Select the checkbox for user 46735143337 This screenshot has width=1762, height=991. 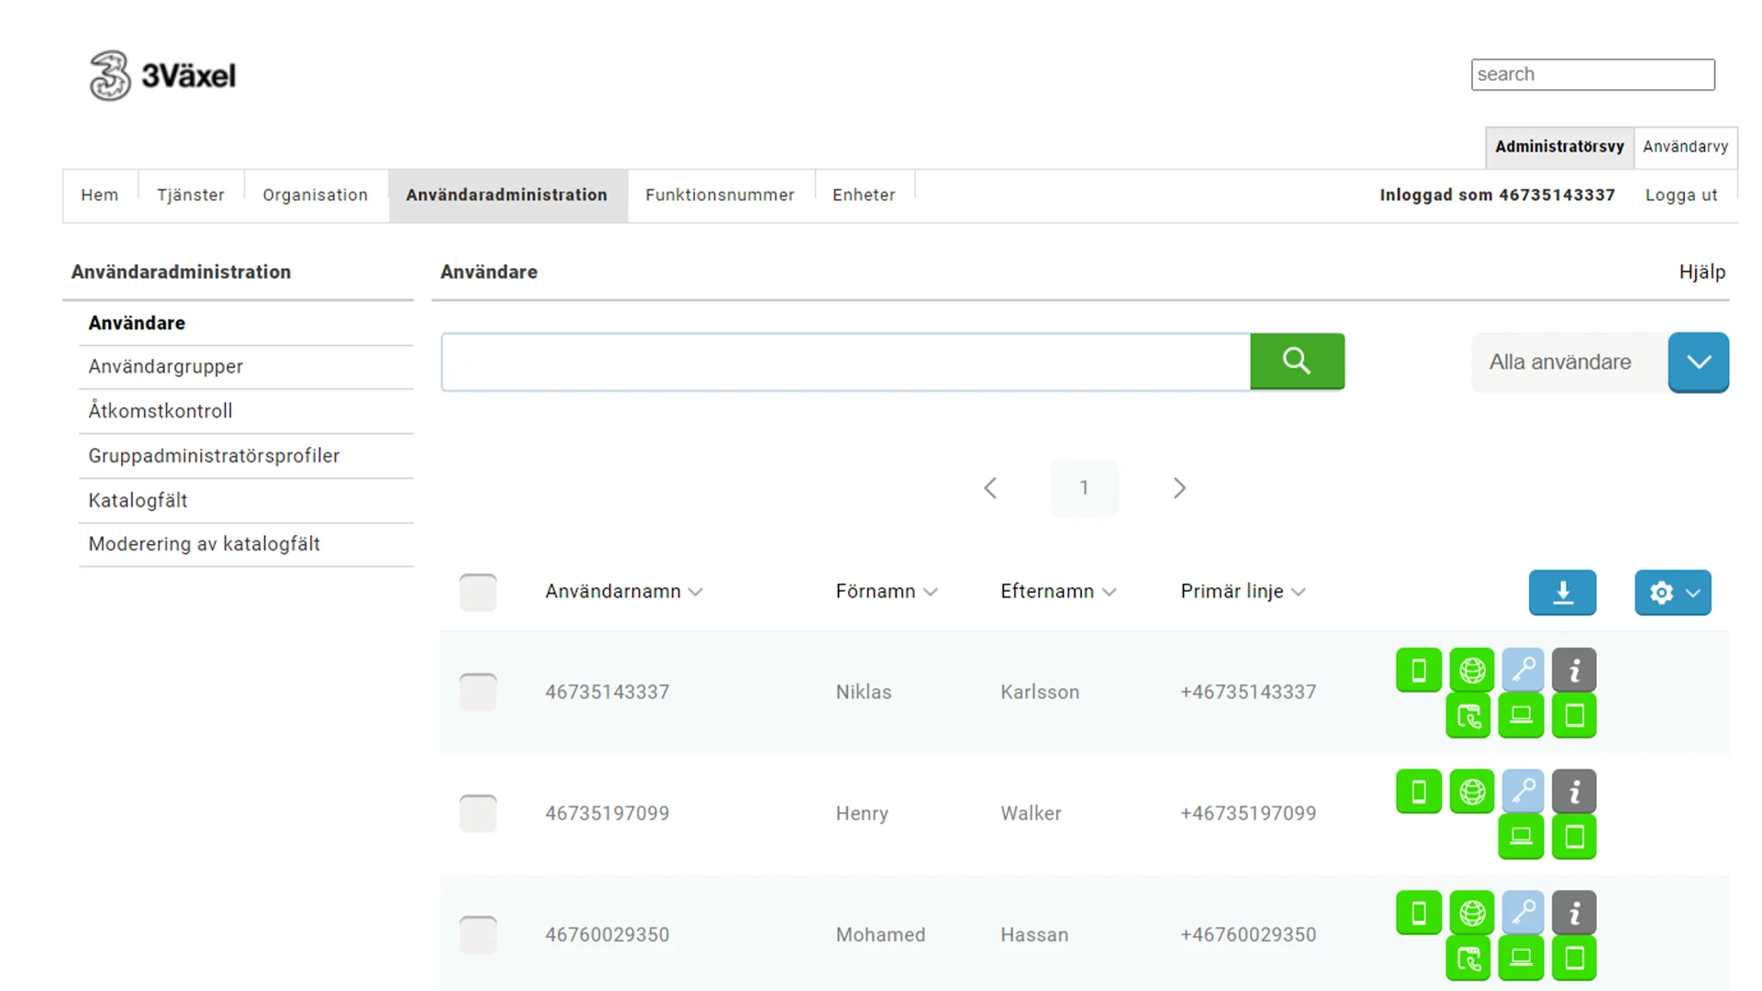click(478, 692)
